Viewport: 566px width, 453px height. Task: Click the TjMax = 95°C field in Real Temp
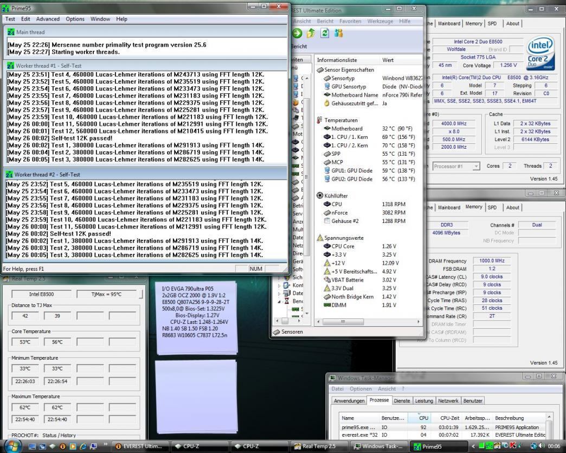pyautogui.click(x=107, y=295)
